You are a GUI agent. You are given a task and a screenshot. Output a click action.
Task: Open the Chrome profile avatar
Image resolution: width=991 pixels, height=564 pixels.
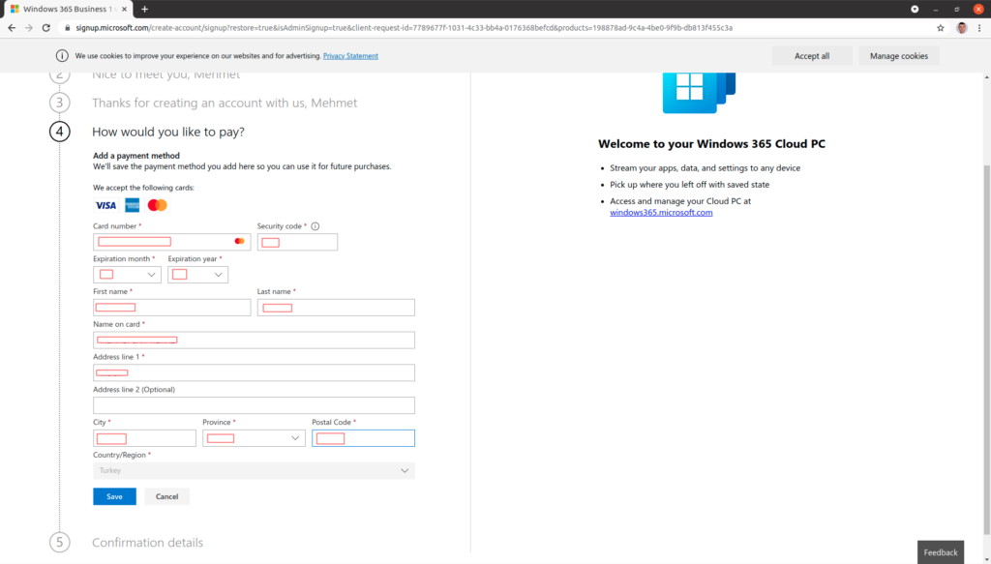[962, 28]
